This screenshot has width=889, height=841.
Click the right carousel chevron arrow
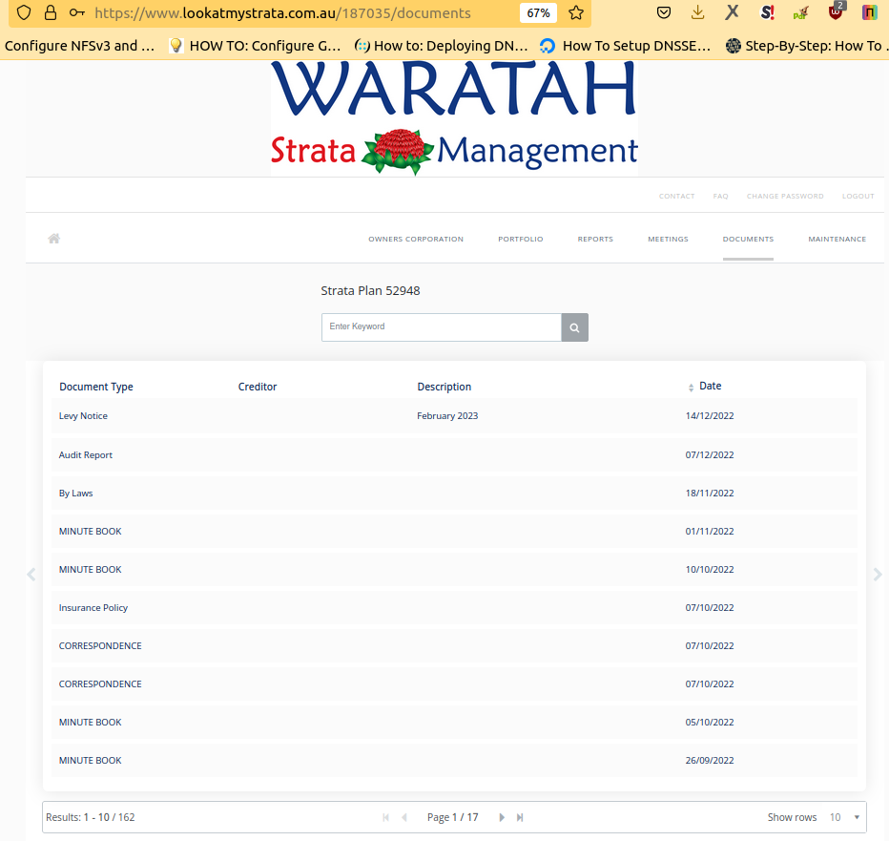pos(878,575)
